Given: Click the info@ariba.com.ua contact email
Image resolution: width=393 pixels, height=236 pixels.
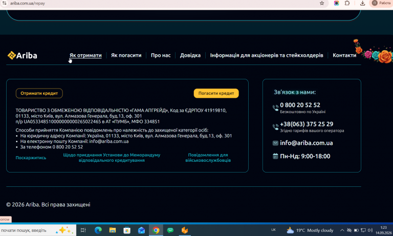Looking at the screenshot, I should (307, 143).
